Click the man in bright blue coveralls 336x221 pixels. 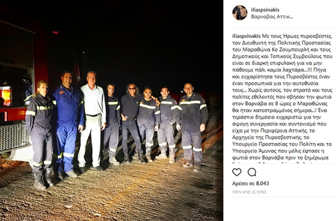68,124
